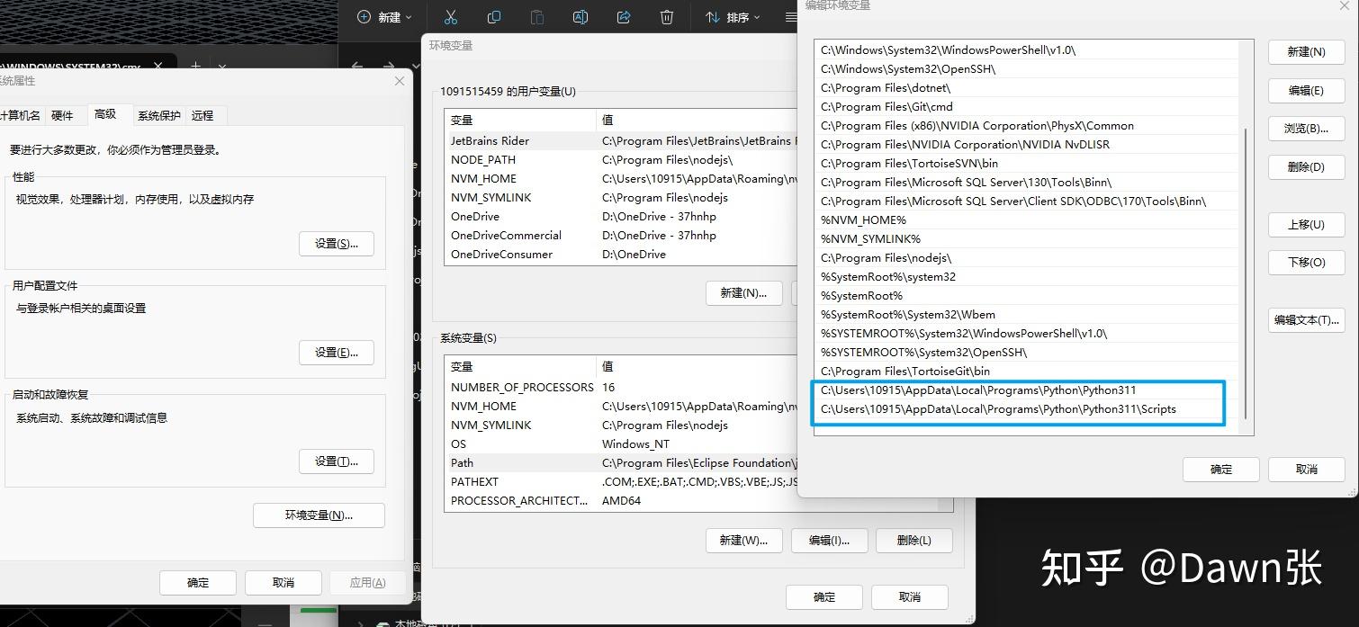Click 删除(L) under system variables

click(x=914, y=541)
